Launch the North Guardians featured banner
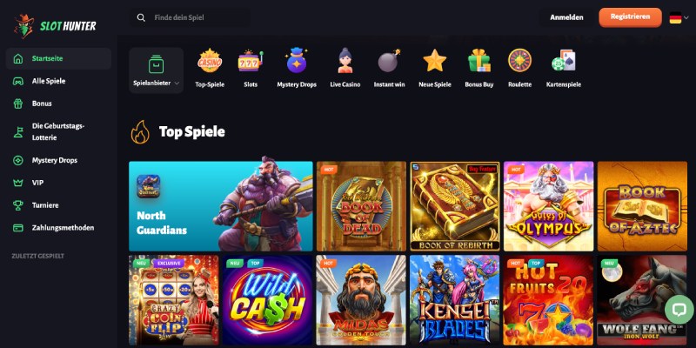Viewport: 696px width, 348px height. point(221,206)
